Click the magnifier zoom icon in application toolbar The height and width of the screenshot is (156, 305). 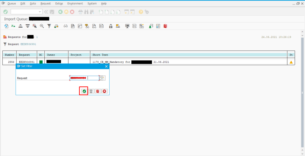42,26
